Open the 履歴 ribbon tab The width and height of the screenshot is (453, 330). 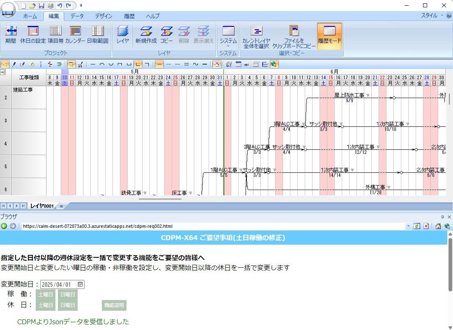129,16
